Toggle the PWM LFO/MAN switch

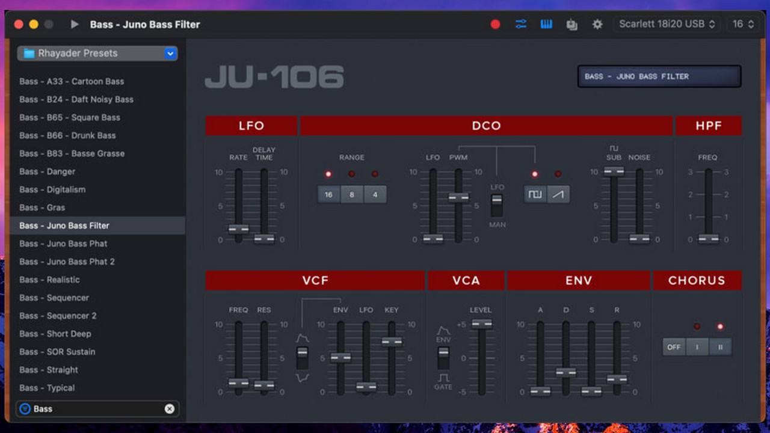point(496,205)
